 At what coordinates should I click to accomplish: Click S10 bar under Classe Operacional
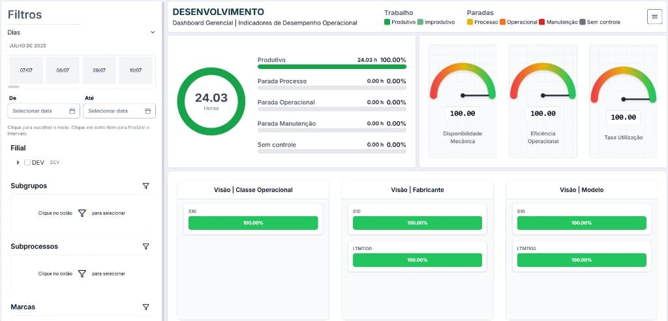pos(253,223)
